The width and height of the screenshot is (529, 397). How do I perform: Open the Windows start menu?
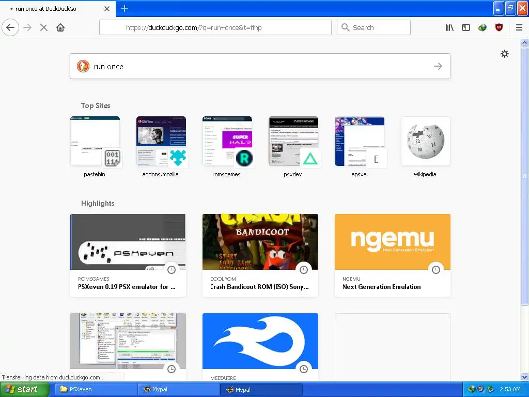pos(25,389)
